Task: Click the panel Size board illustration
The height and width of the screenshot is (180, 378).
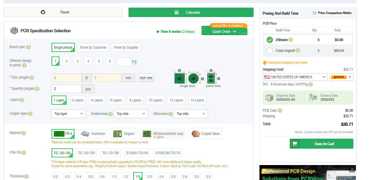Action: pos(213,78)
